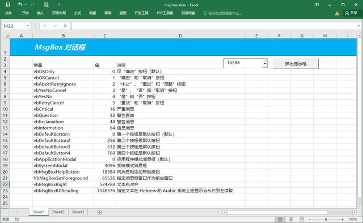Switch to Sheet3 tab
Image resolution: width=363 pixels, height=223 pixels.
78,212
